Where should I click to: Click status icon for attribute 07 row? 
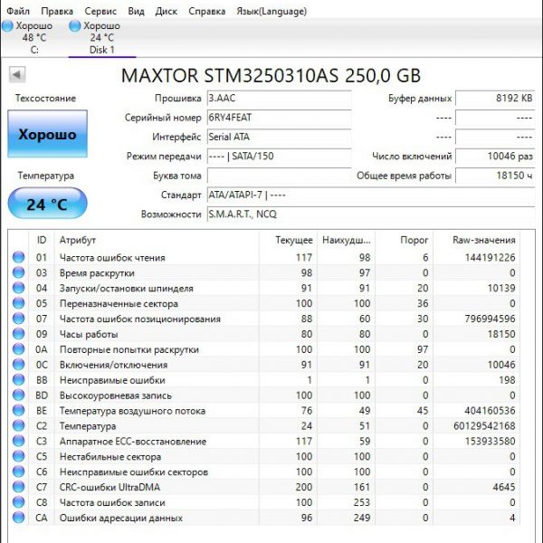point(19,319)
